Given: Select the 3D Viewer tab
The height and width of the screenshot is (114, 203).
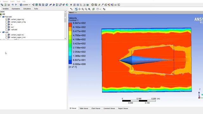Looking at the screenshot, I should 73,108.
